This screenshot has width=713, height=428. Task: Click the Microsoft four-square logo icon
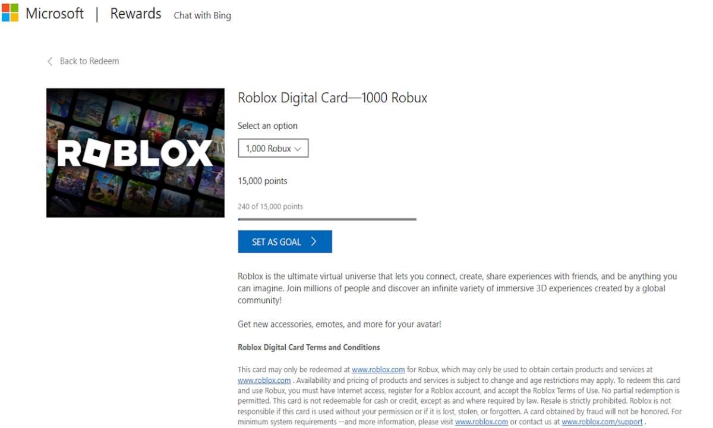pyautogui.click(x=10, y=12)
